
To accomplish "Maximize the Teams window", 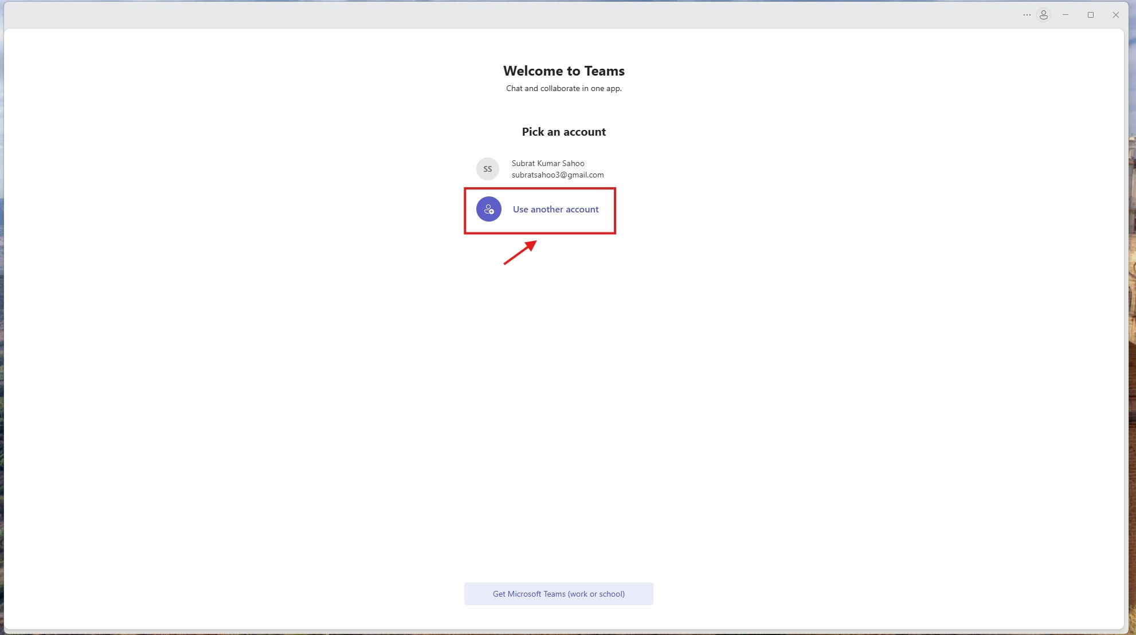I will (x=1091, y=15).
